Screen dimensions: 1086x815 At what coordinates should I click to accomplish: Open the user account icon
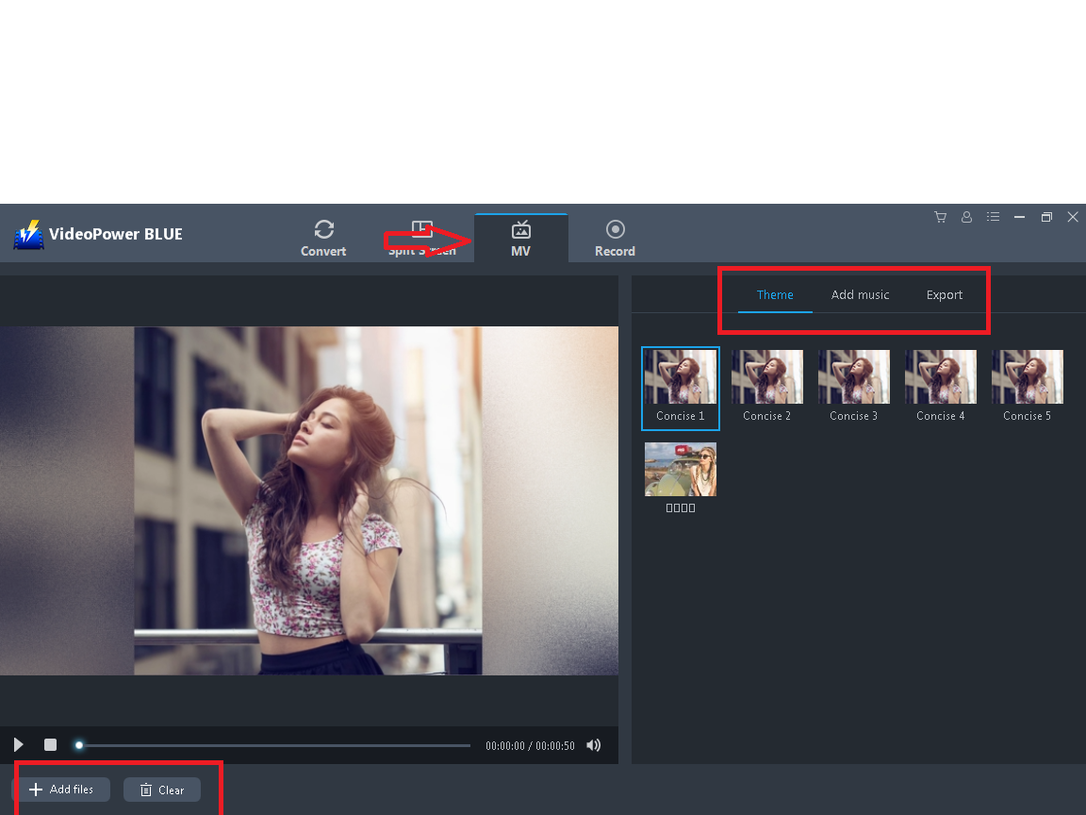pyautogui.click(x=966, y=217)
